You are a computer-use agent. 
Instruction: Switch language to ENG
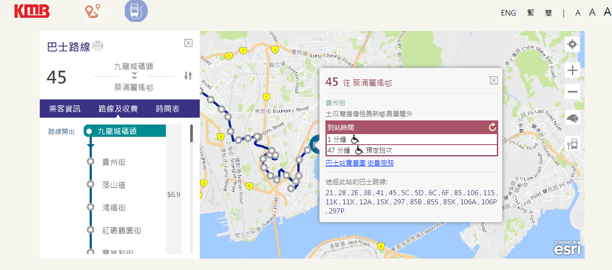point(508,13)
